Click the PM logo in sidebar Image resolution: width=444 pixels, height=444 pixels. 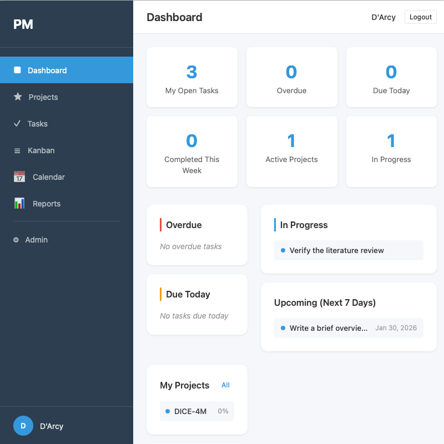[x=23, y=24]
